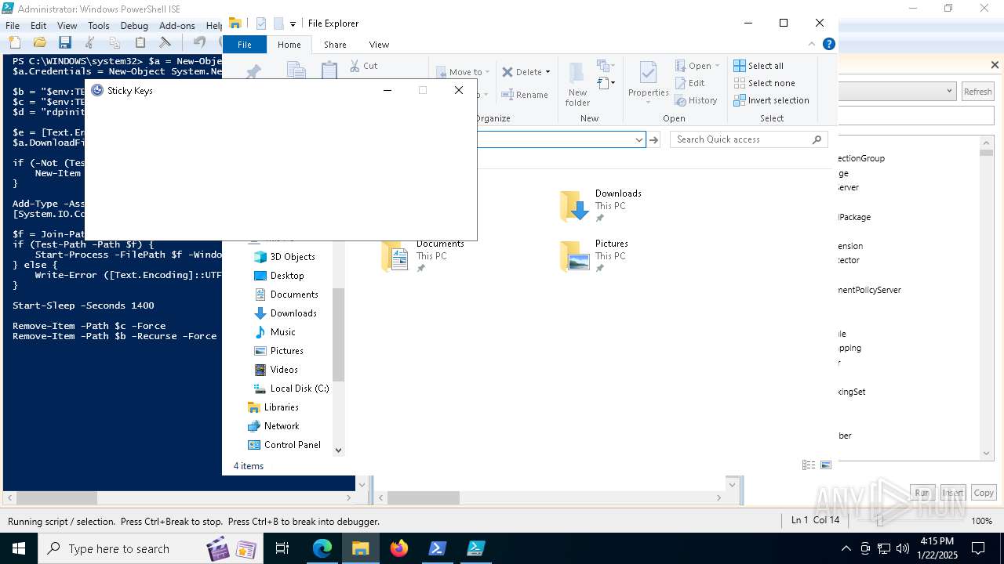The height and width of the screenshot is (564, 1004).
Task: Click Undo arrow icon in PowerShell ISE toolbar
Action: (x=199, y=42)
